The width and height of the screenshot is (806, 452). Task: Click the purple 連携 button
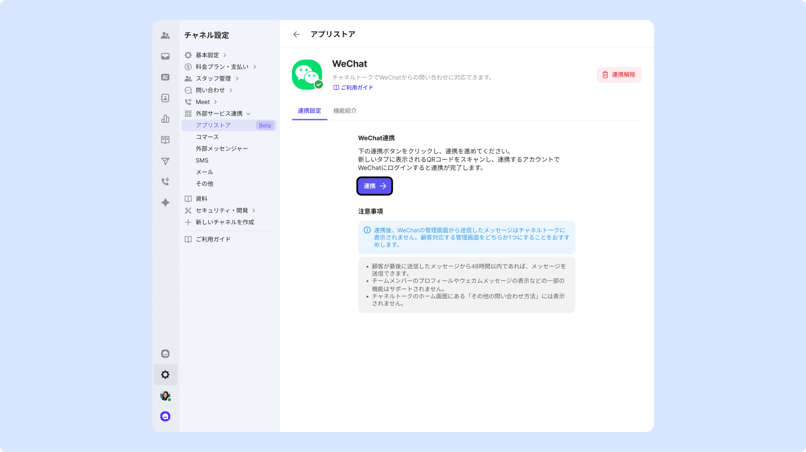pos(375,186)
